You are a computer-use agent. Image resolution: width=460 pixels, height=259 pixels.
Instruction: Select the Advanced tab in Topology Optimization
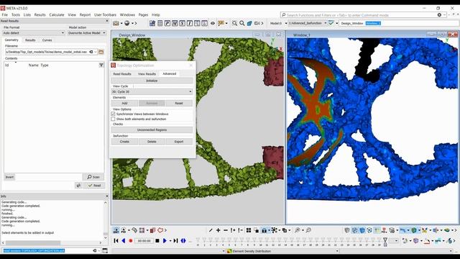[170, 73]
